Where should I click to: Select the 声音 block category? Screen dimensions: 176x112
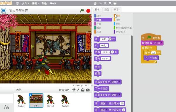click(x=103, y=24)
